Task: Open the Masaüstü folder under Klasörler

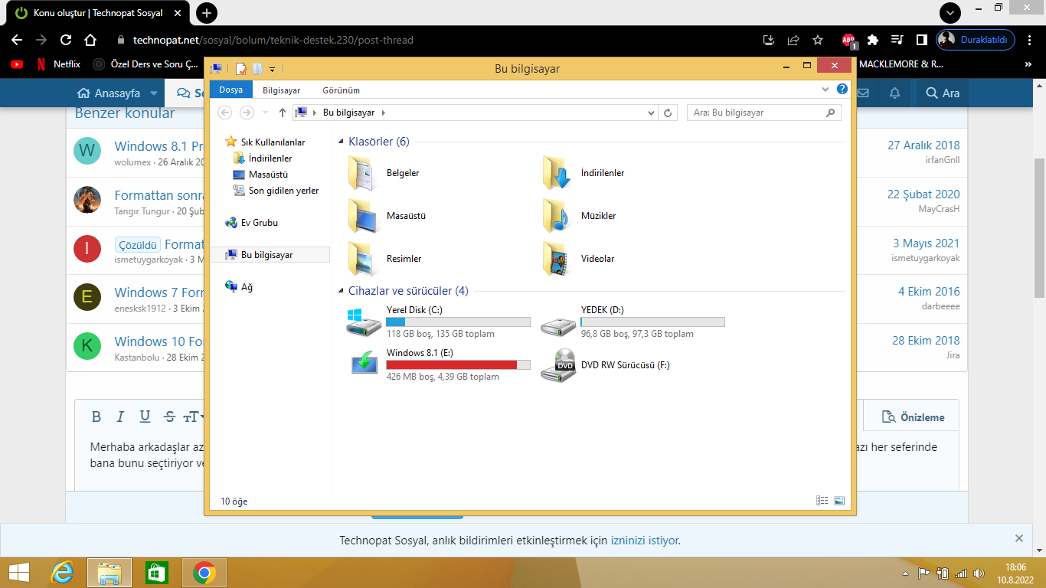Action: [386, 216]
